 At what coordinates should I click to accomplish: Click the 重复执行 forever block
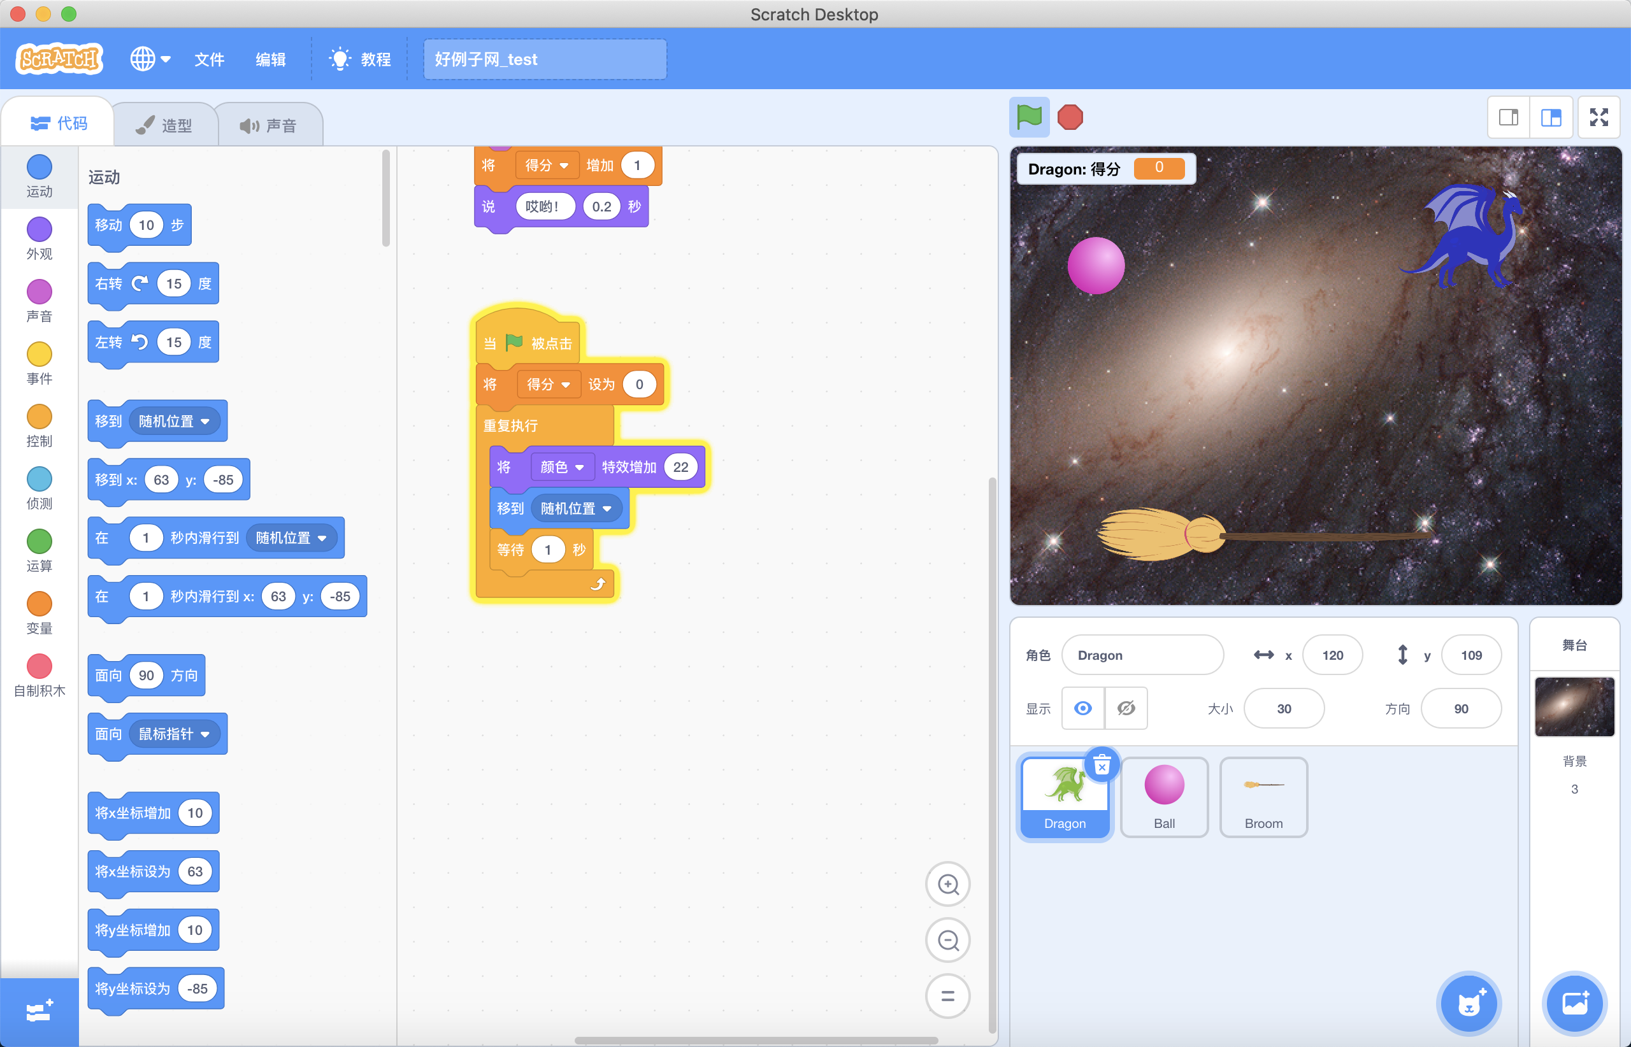point(510,425)
